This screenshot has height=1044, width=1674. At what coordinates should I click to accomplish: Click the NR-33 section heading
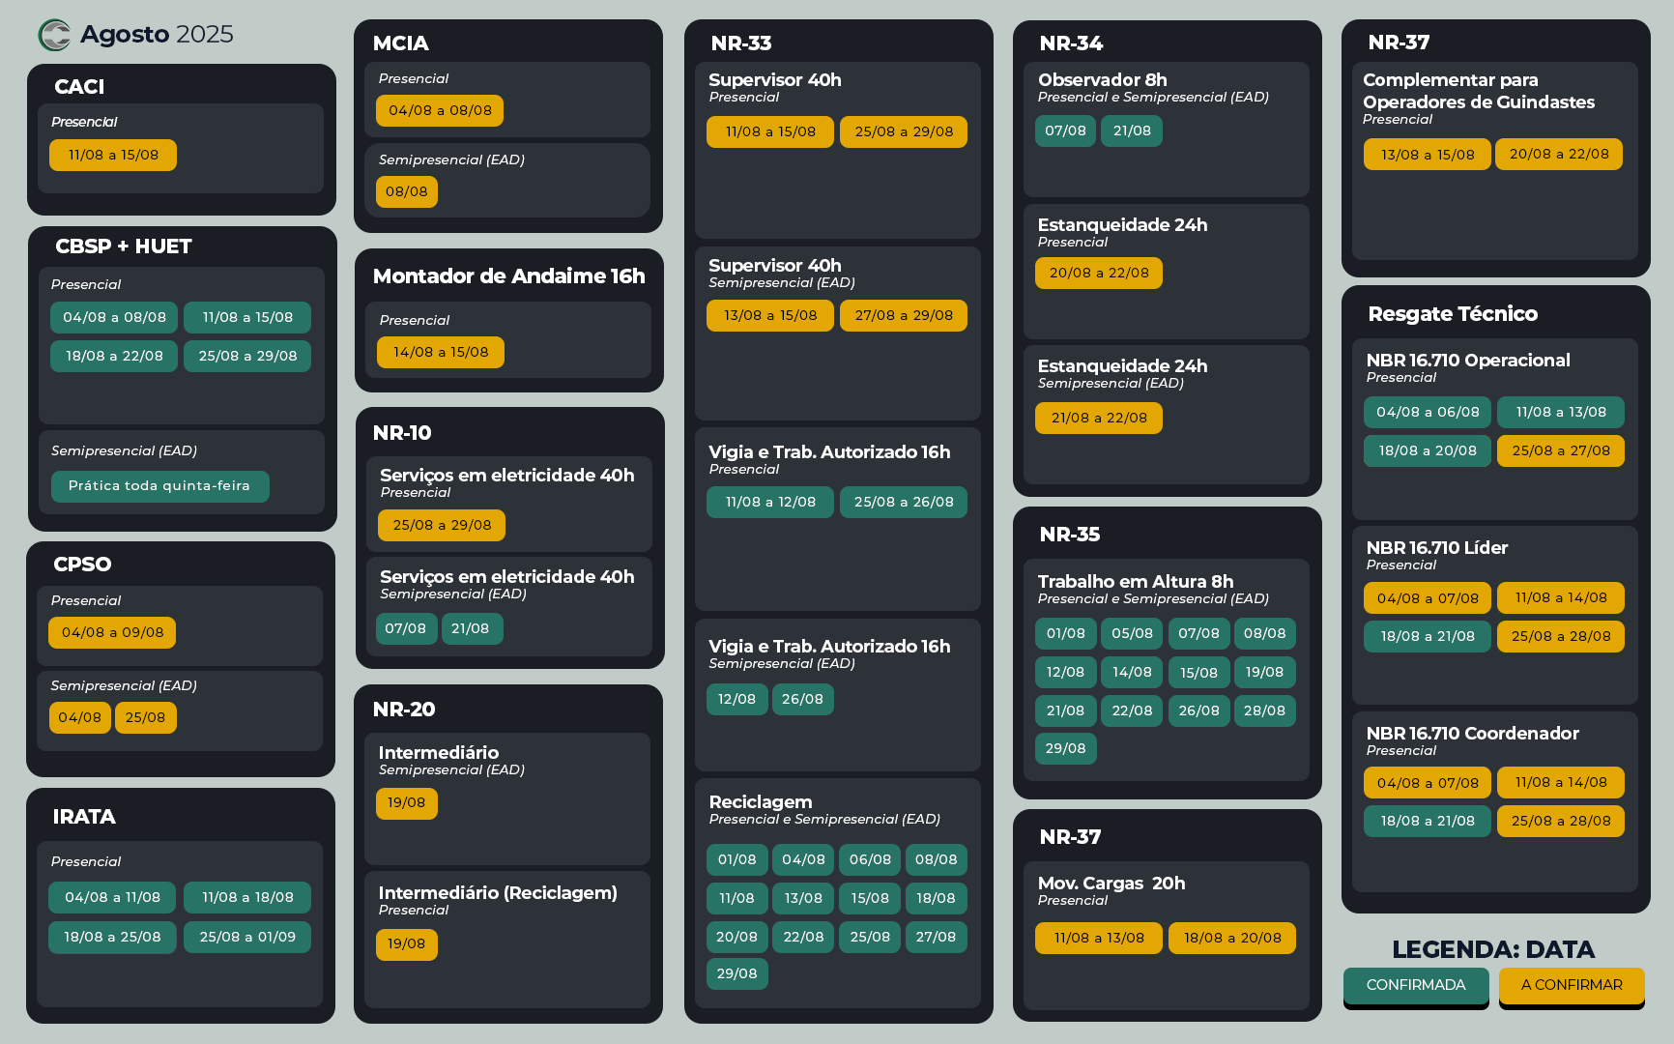click(741, 43)
